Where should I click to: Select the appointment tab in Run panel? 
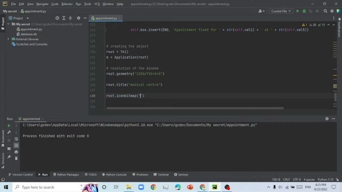click(31, 119)
